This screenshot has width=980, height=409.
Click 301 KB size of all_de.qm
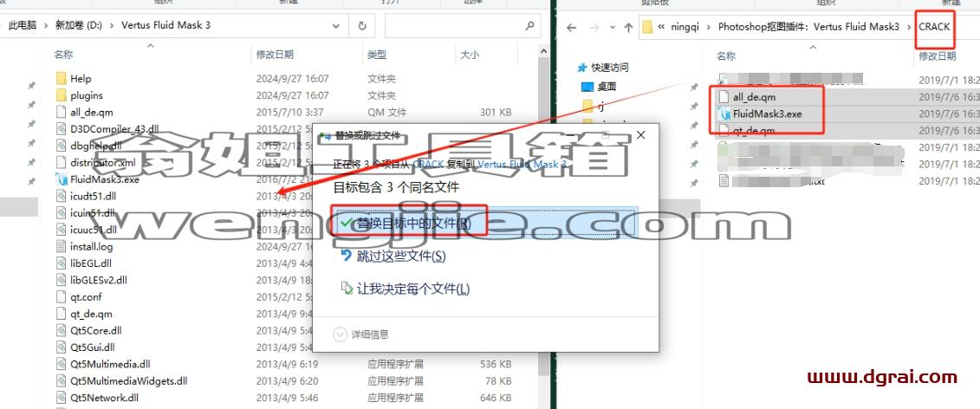point(495,112)
